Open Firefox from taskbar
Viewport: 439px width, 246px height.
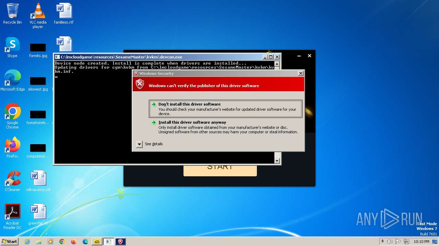click(x=74, y=242)
